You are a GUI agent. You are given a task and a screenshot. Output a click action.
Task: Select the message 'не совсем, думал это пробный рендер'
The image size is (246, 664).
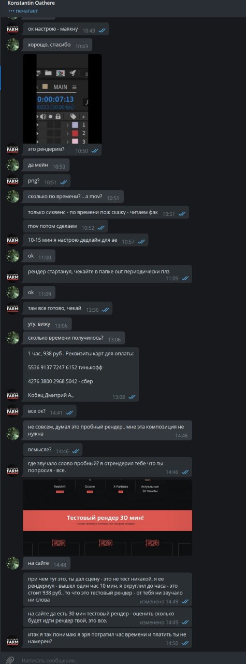[107, 431]
